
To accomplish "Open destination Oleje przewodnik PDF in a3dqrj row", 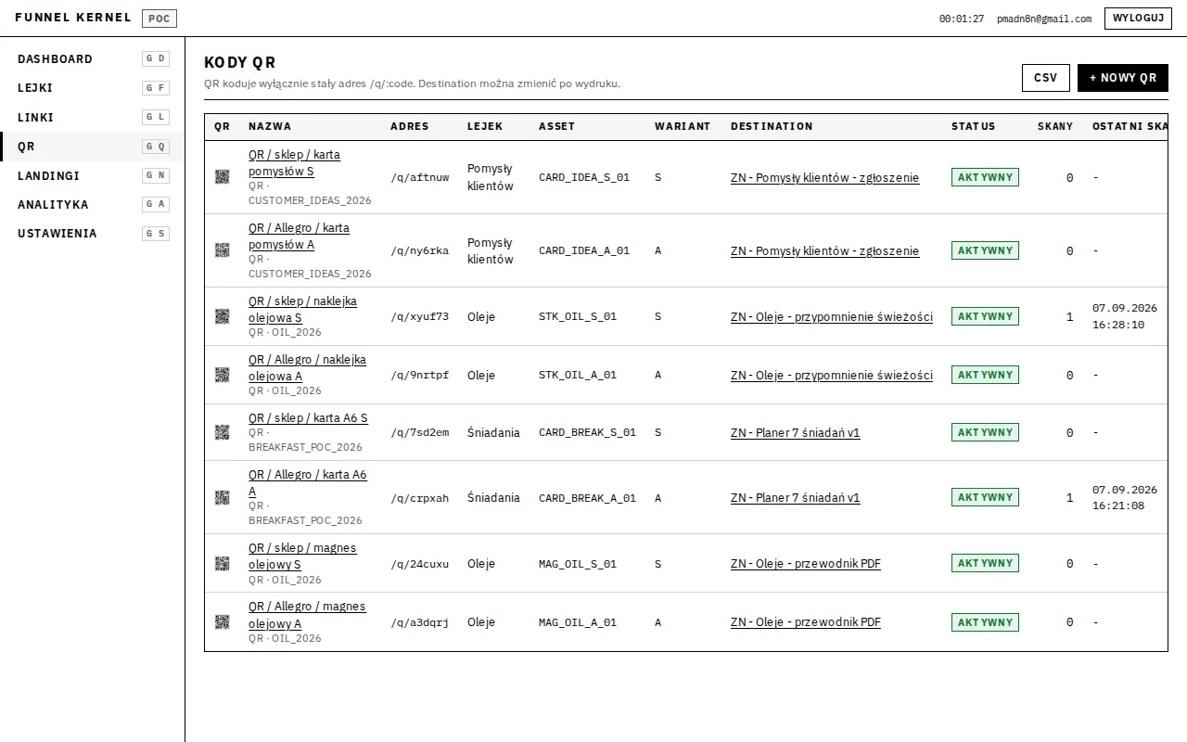I will pyautogui.click(x=806, y=622).
